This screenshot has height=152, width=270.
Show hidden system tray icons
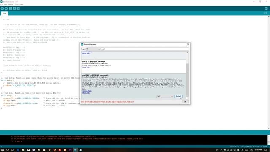coord(221,150)
